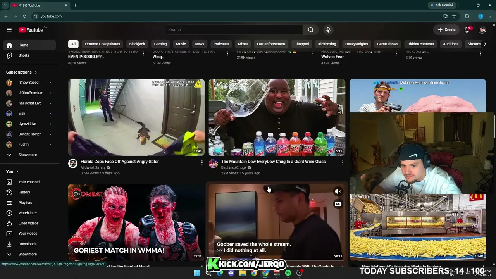This screenshot has height=279, width=496.
Task: Open options menu for Florida Cops video
Action: tap(202, 163)
